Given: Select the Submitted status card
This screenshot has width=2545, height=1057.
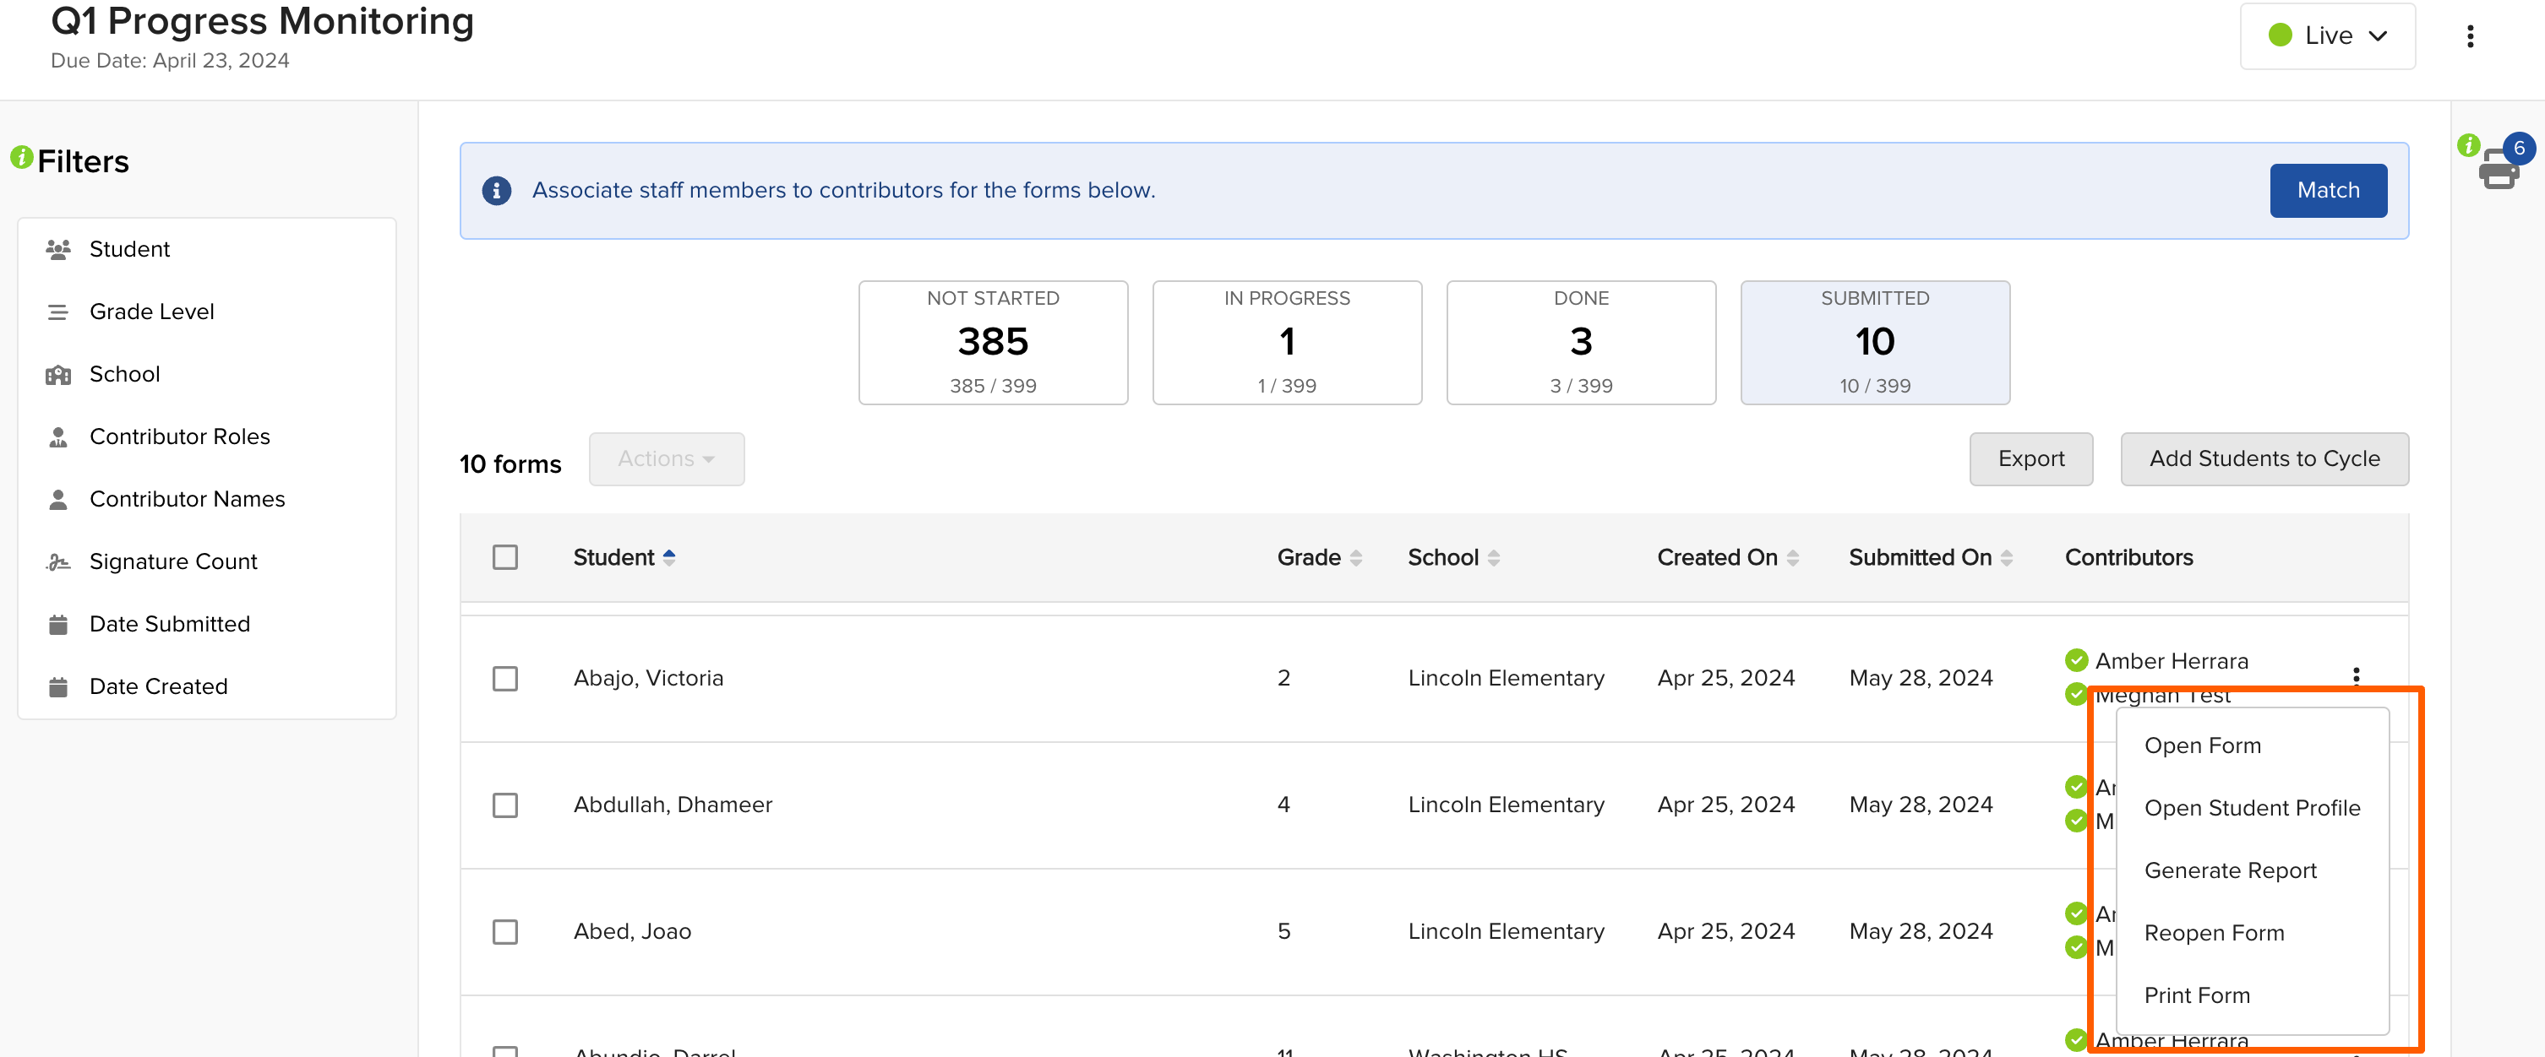Looking at the screenshot, I should (1874, 343).
